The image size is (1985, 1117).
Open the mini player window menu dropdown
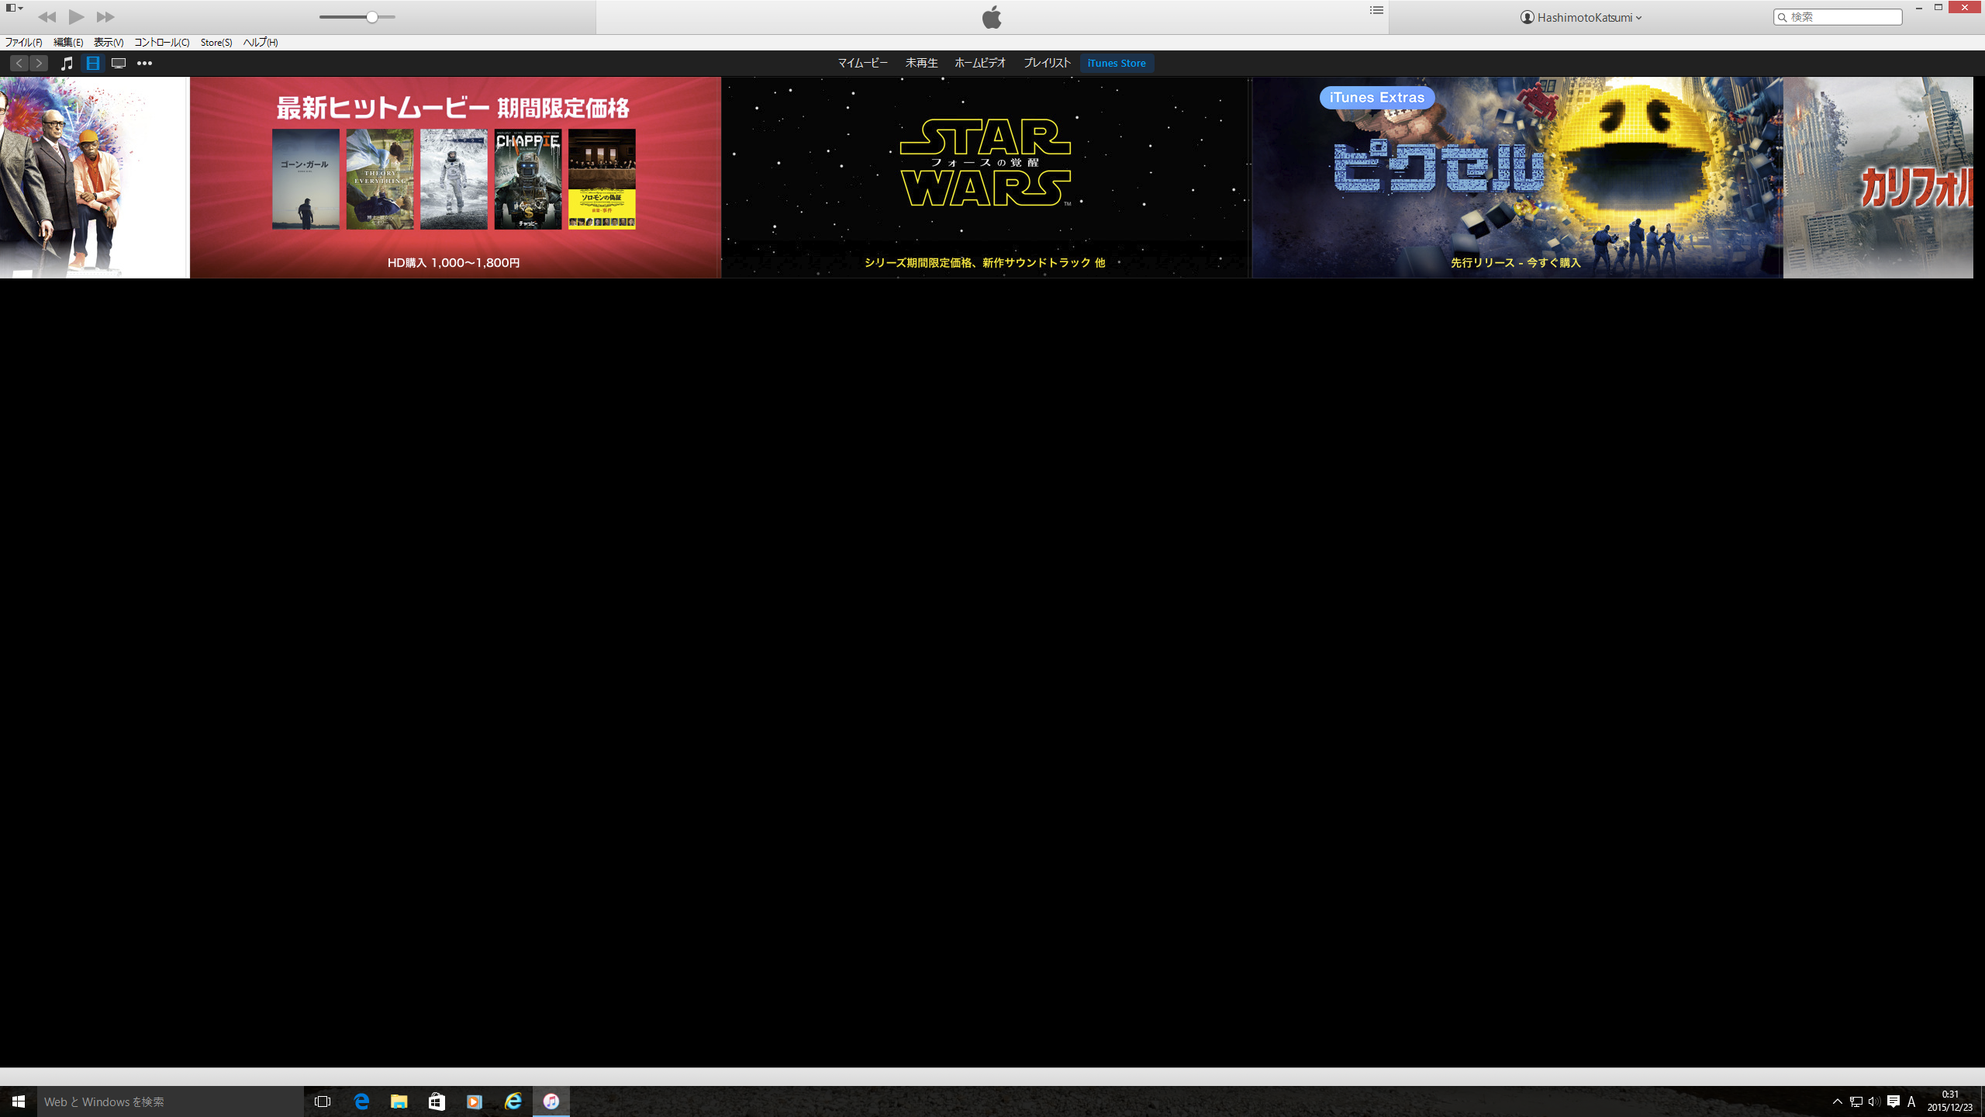(x=14, y=8)
